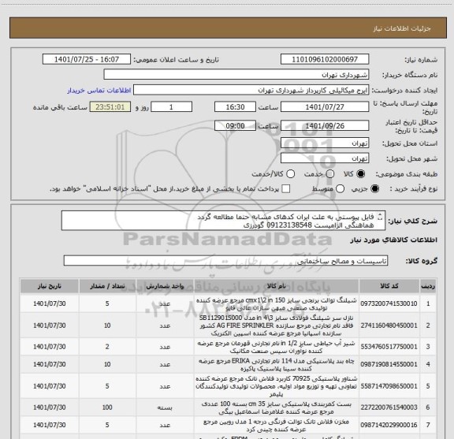This screenshot has width=454, height=439.
Task: Open the اطلاعات تماس خریدار link
Action: (x=99, y=91)
